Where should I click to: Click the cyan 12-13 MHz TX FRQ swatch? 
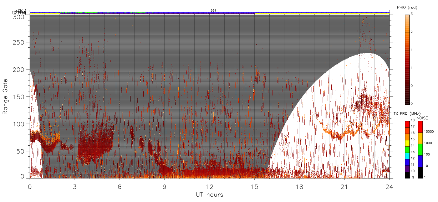[407, 156]
